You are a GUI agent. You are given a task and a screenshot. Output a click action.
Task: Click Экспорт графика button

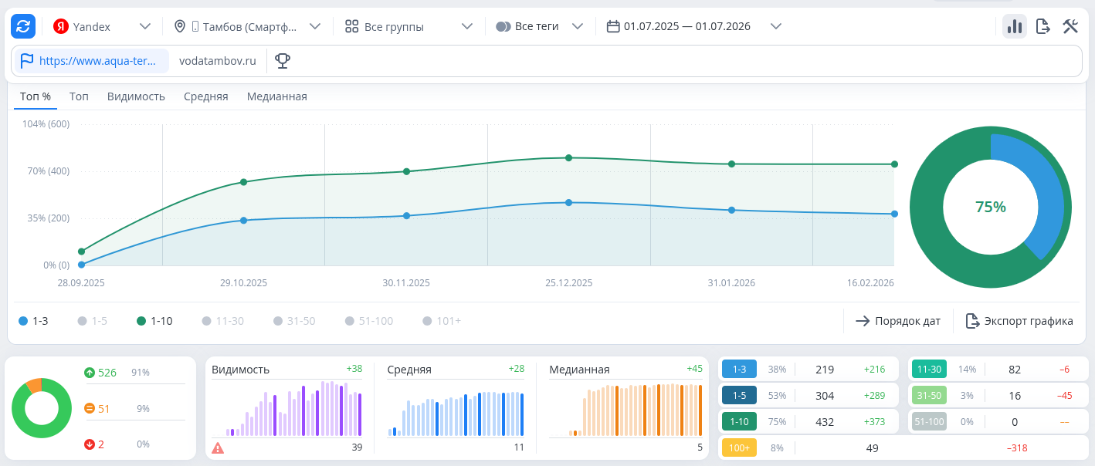[1019, 321]
